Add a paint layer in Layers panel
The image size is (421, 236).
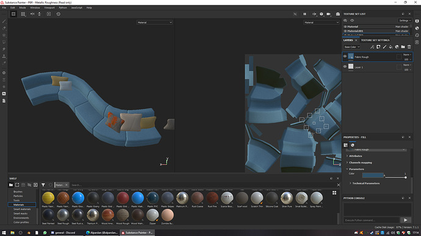point(384,47)
